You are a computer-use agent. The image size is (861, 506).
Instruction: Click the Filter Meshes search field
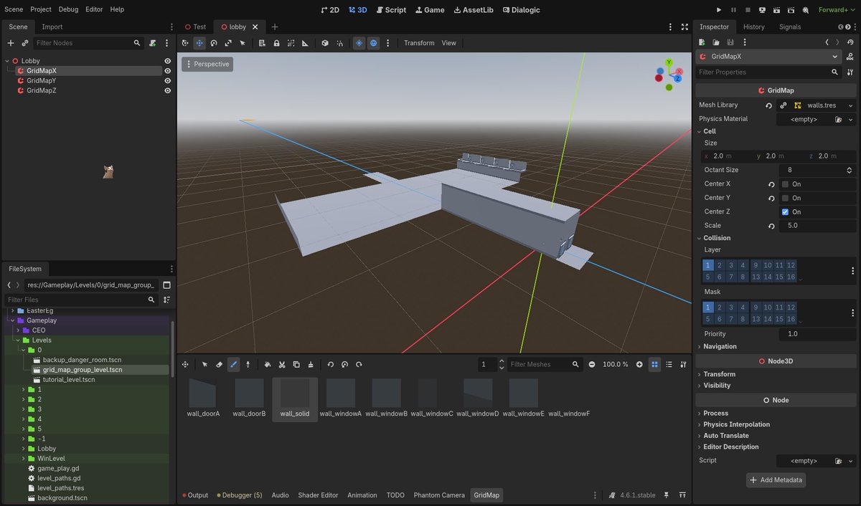click(545, 365)
